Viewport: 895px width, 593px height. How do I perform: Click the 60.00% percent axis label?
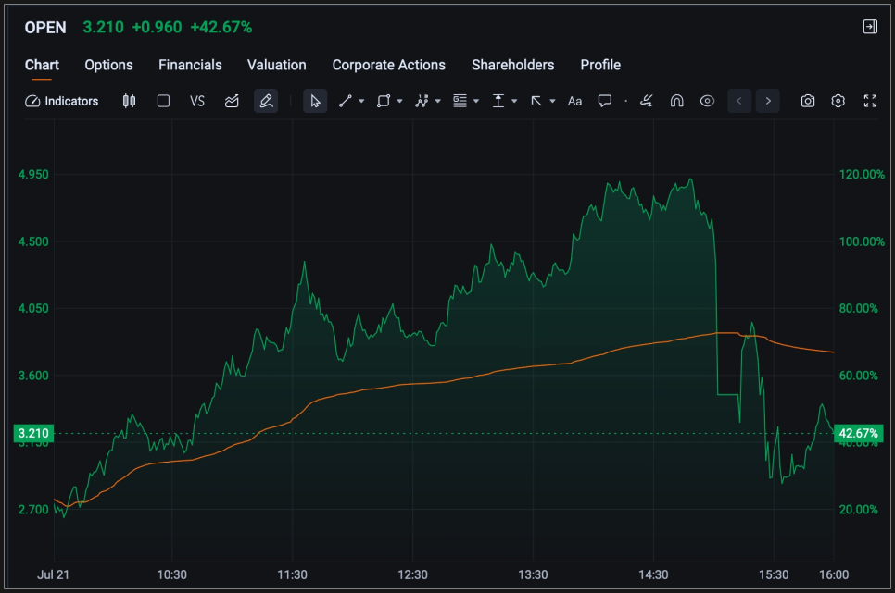tap(859, 376)
